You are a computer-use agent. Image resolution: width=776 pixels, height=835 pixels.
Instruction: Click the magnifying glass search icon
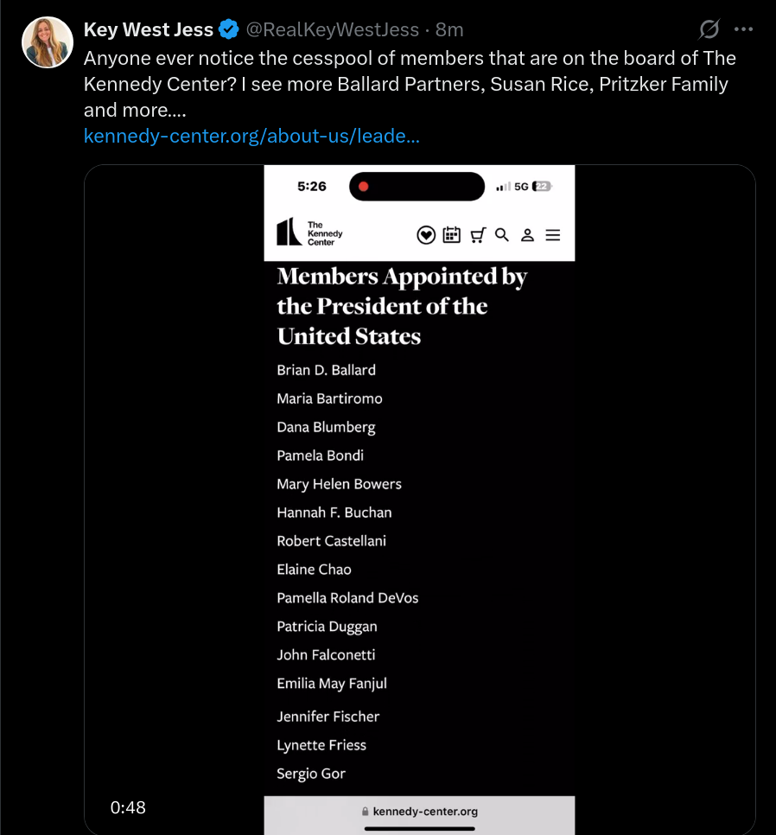(501, 235)
